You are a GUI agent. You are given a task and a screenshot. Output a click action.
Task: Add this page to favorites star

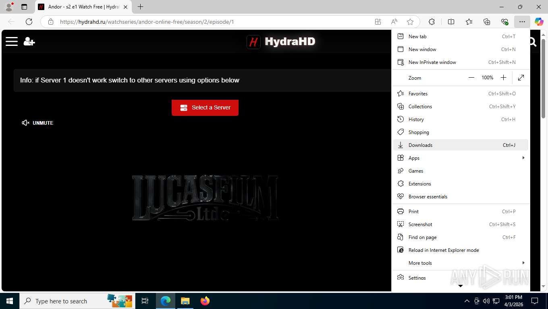[410, 22]
